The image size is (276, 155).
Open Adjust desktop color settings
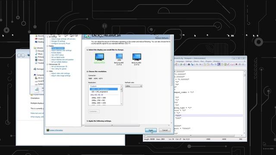[x=61, y=50]
